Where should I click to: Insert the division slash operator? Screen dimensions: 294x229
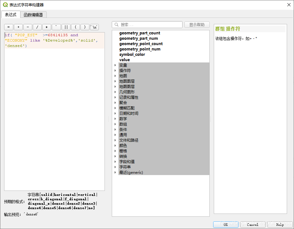pos(37,27)
